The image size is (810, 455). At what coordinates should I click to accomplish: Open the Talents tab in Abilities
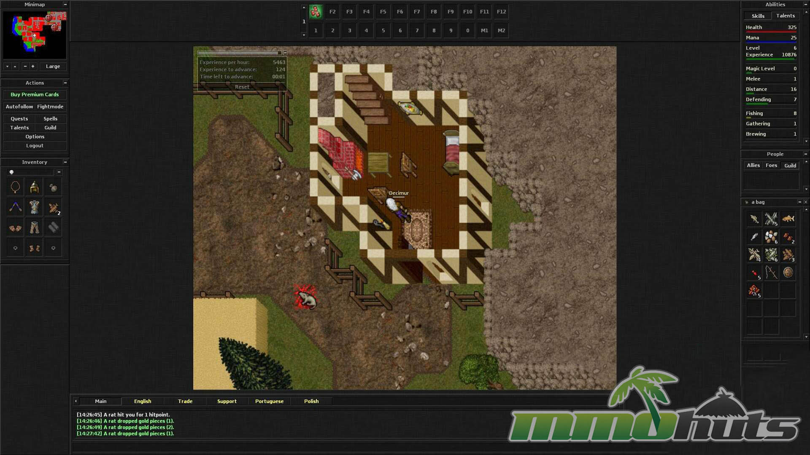tap(785, 16)
